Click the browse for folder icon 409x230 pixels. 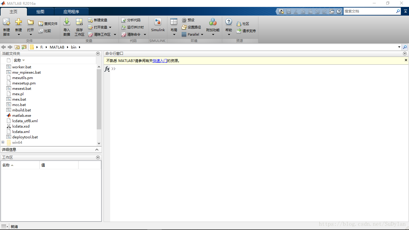24,47
